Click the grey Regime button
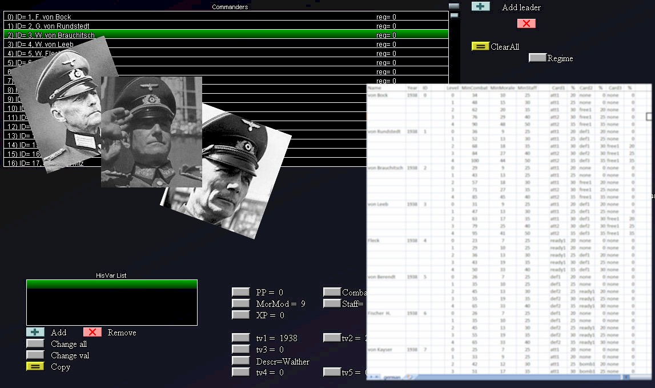 (x=537, y=58)
